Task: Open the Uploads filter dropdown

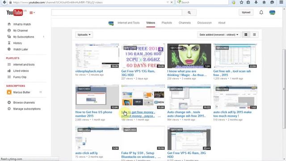Action: pos(84,35)
